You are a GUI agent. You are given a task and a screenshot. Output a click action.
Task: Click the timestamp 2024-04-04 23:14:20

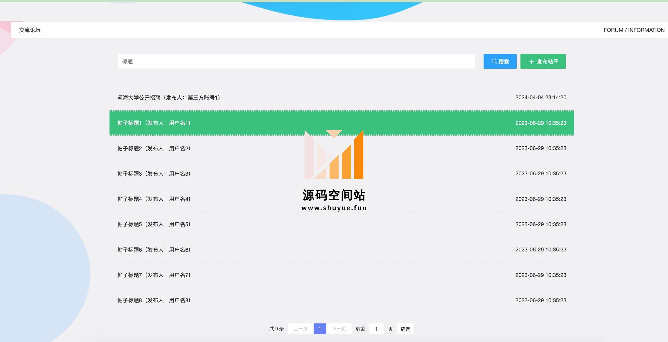click(x=541, y=98)
